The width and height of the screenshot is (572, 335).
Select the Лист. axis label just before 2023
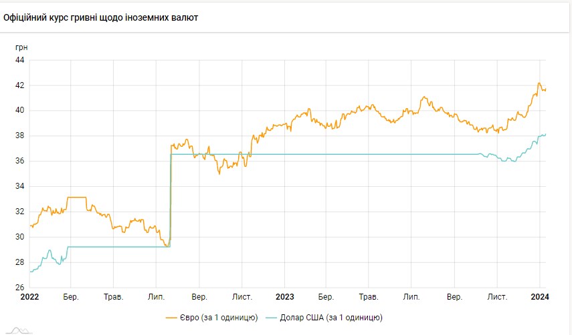[242, 296]
